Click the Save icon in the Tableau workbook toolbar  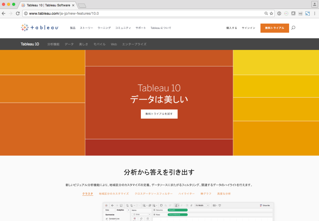121,205
